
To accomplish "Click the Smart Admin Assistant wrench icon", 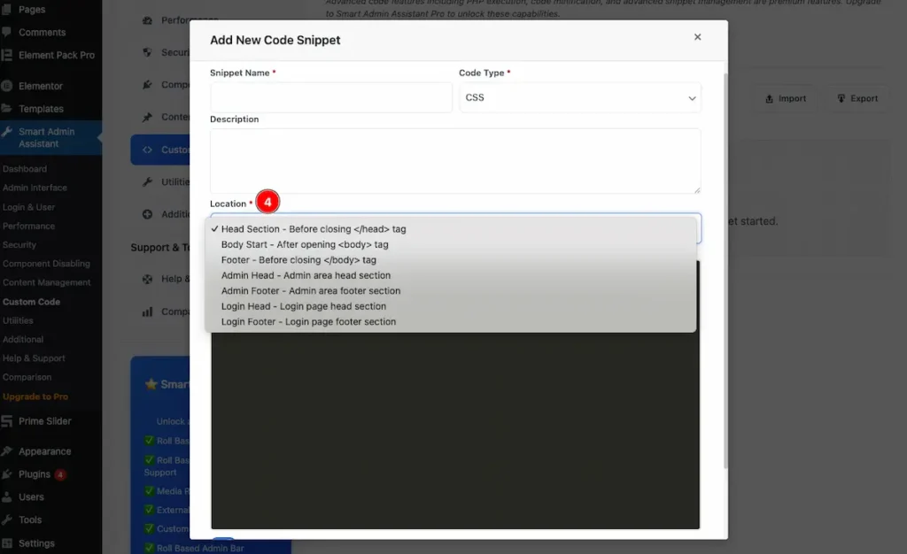I will (x=6, y=132).
